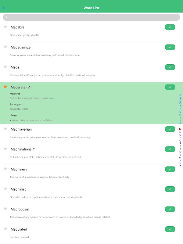
Task: Play audio for Machinations
Action: pyautogui.click(x=170, y=149)
